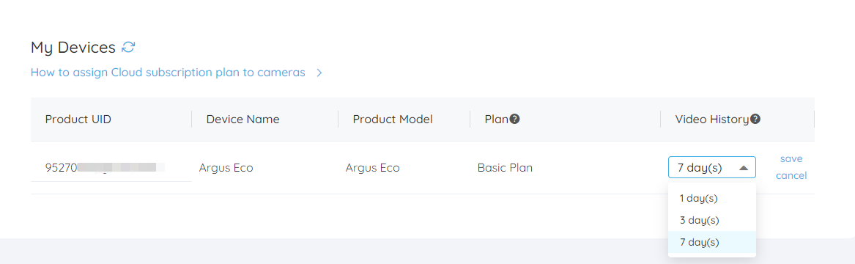Refresh the My Devices list
The image size is (855, 264).
click(128, 48)
